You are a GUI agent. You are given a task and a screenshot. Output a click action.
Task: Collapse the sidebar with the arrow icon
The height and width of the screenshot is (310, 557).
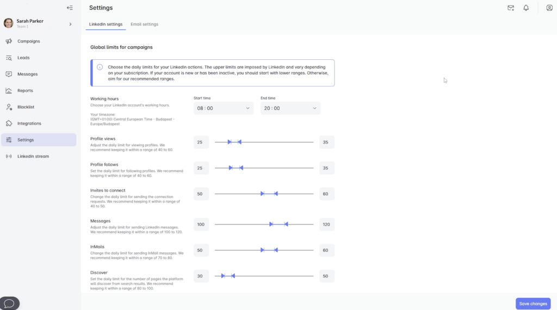click(x=70, y=8)
